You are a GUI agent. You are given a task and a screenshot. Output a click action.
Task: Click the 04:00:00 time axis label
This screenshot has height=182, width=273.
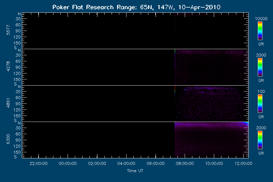[x=126, y=163]
